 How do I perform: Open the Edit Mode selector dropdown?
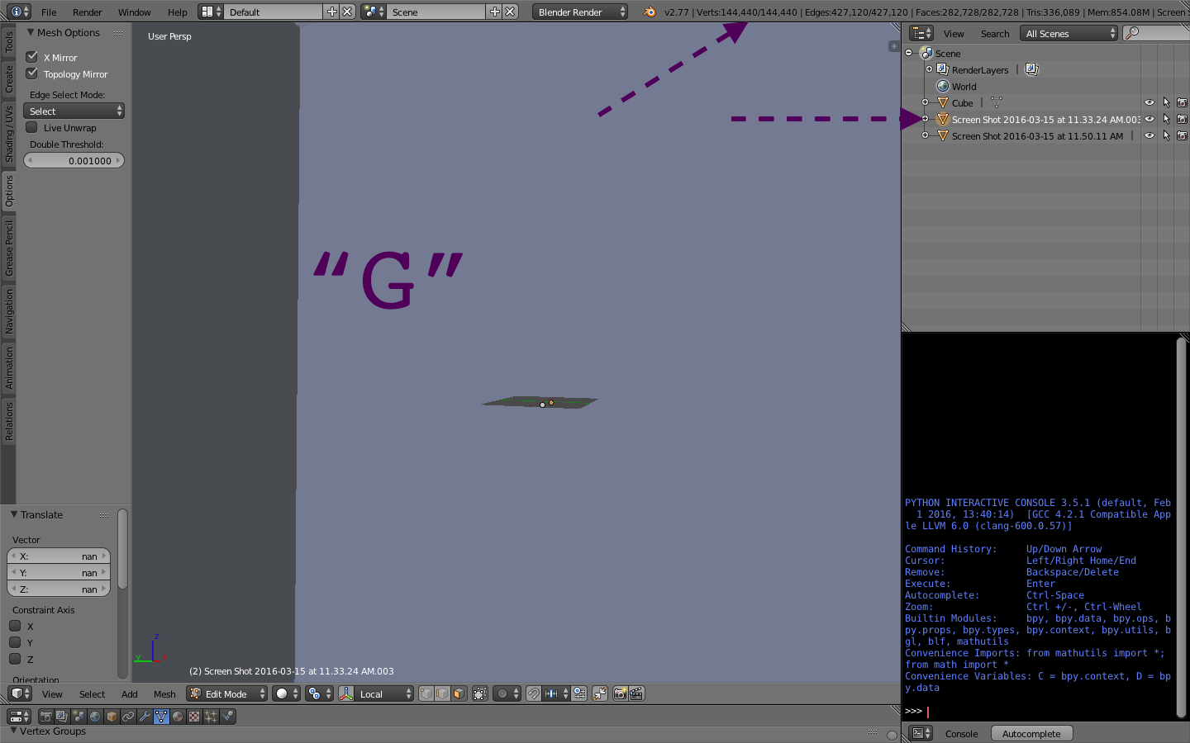[x=227, y=694]
